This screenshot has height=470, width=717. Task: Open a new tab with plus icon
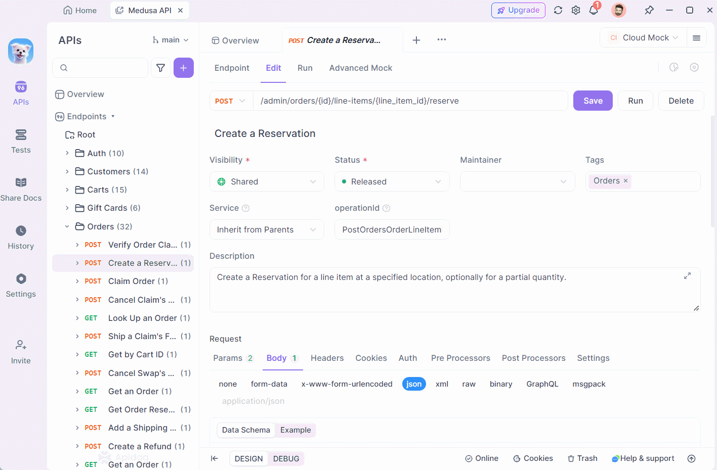tap(416, 40)
